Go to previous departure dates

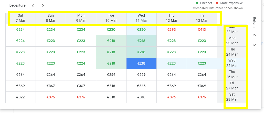[x=33, y=6]
